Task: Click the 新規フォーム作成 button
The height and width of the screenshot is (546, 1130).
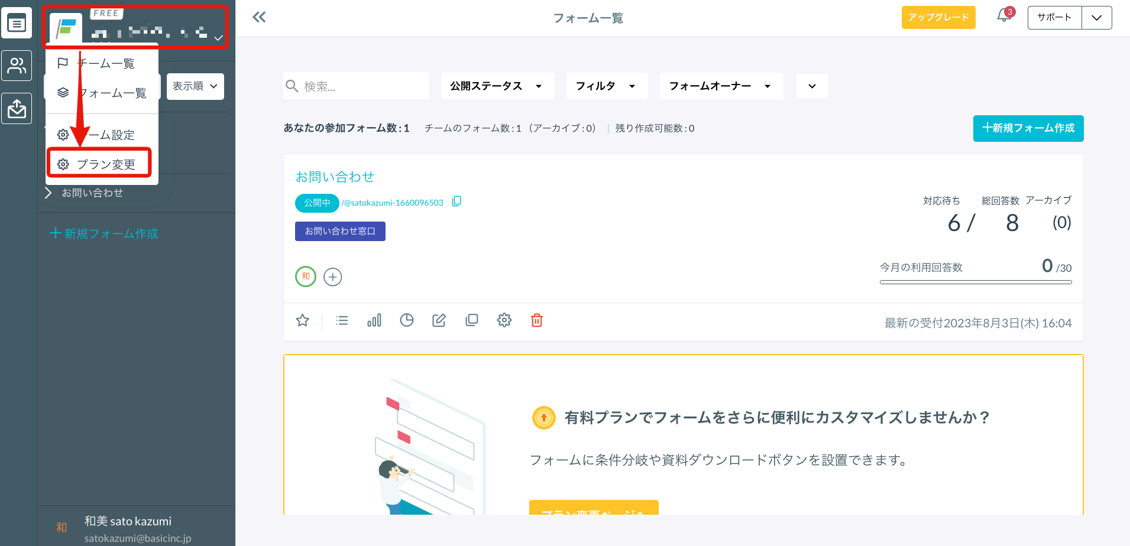Action: 1028,128
